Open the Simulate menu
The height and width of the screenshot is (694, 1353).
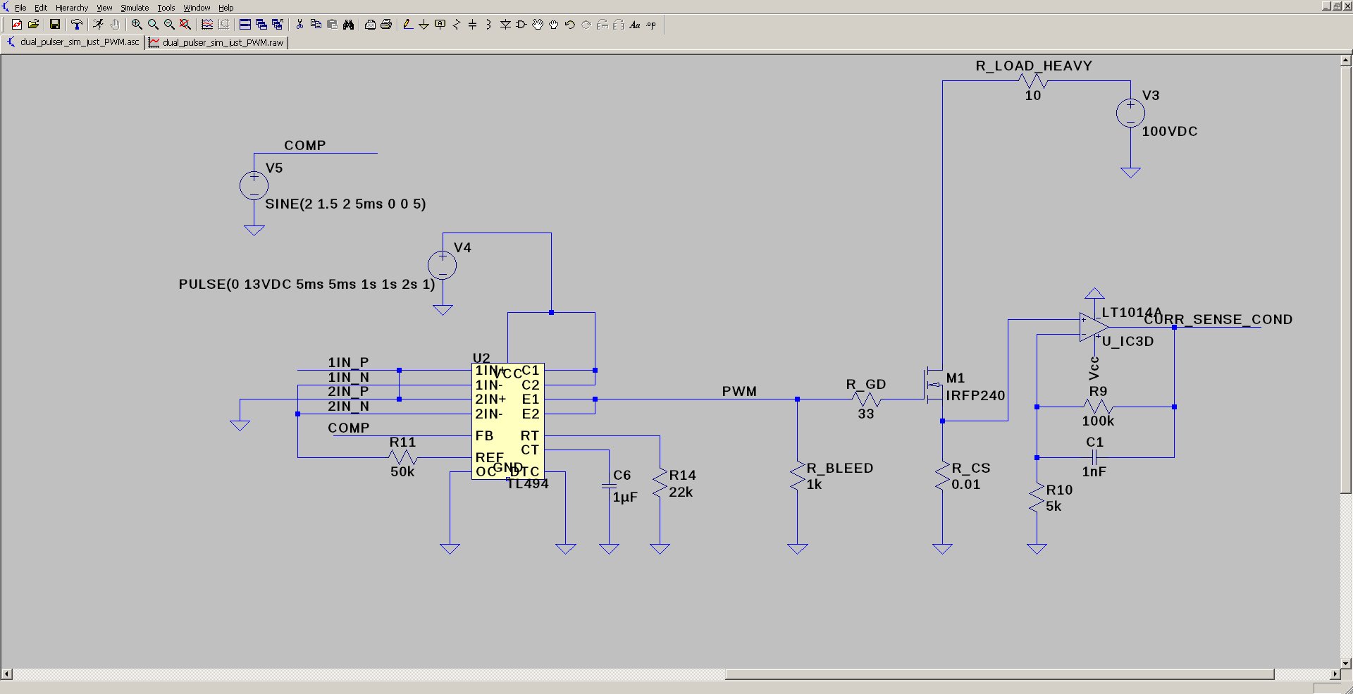[134, 8]
